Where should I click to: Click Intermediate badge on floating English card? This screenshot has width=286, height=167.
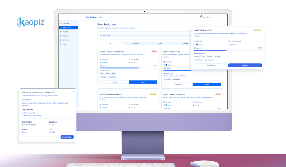257,30
